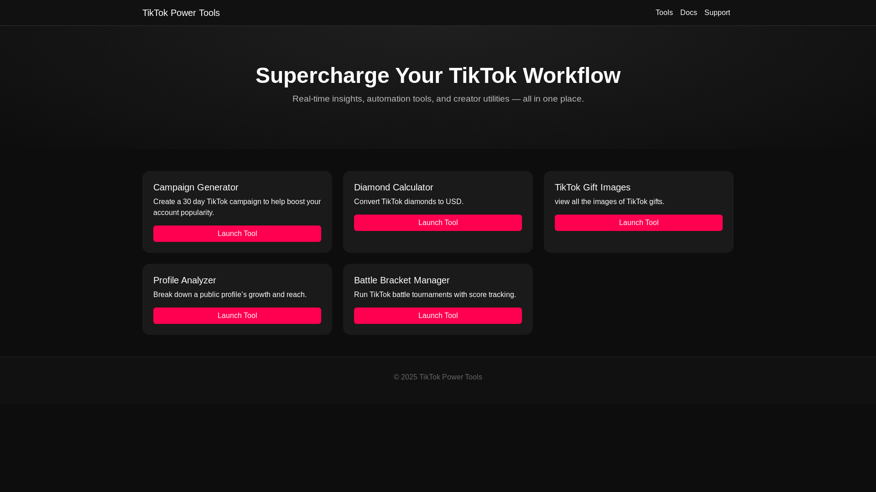Click the Supercharge Your TikTok Workflow heading
The image size is (876, 492).
click(x=438, y=76)
